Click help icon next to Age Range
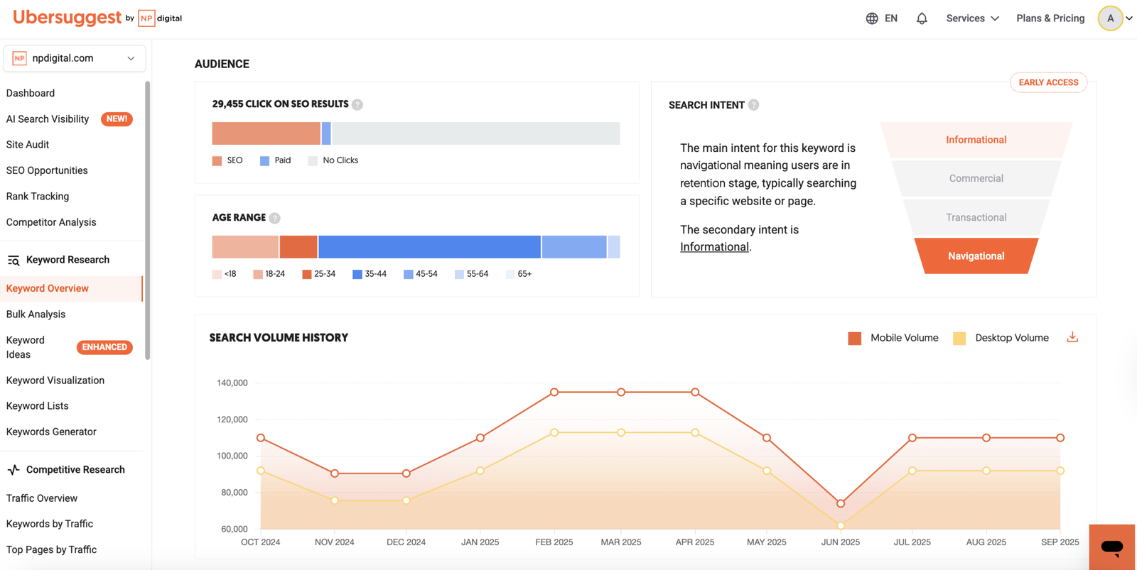 pos(275,218)
